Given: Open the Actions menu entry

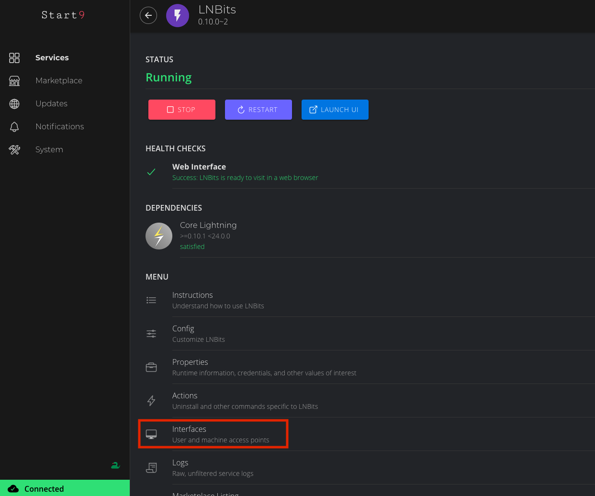Looking at the screenshot, I should tap(185, 401).
